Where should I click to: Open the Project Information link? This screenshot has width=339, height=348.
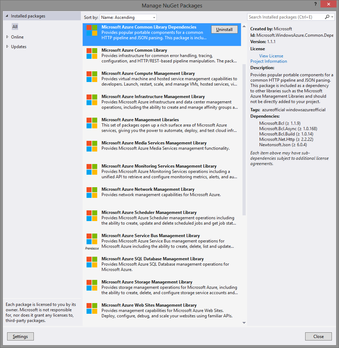pos(268,61)
